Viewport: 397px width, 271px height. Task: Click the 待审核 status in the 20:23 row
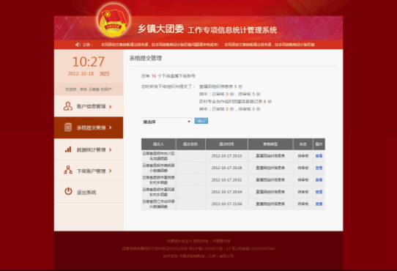(303, 156)
